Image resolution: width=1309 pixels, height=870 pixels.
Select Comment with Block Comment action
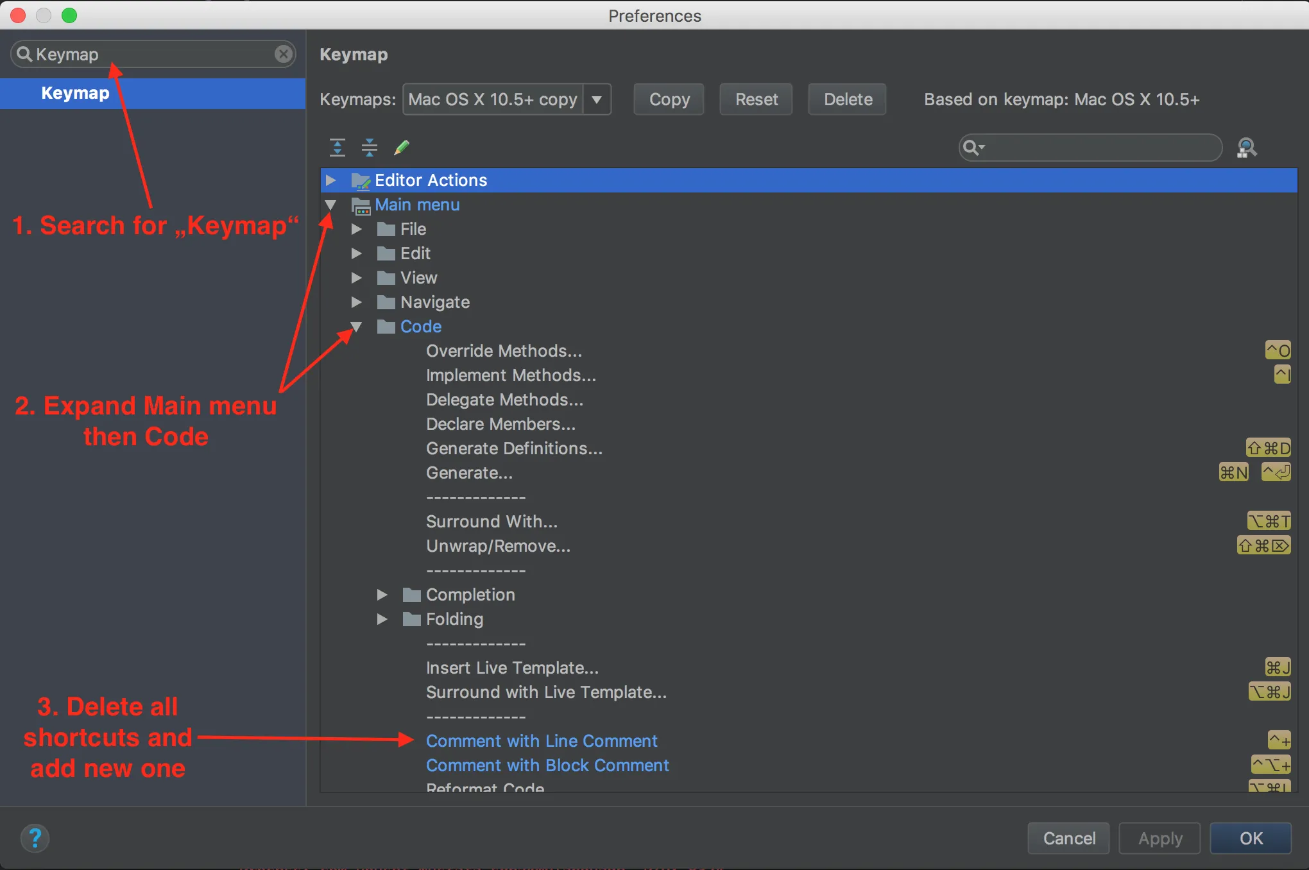[547, 765]
